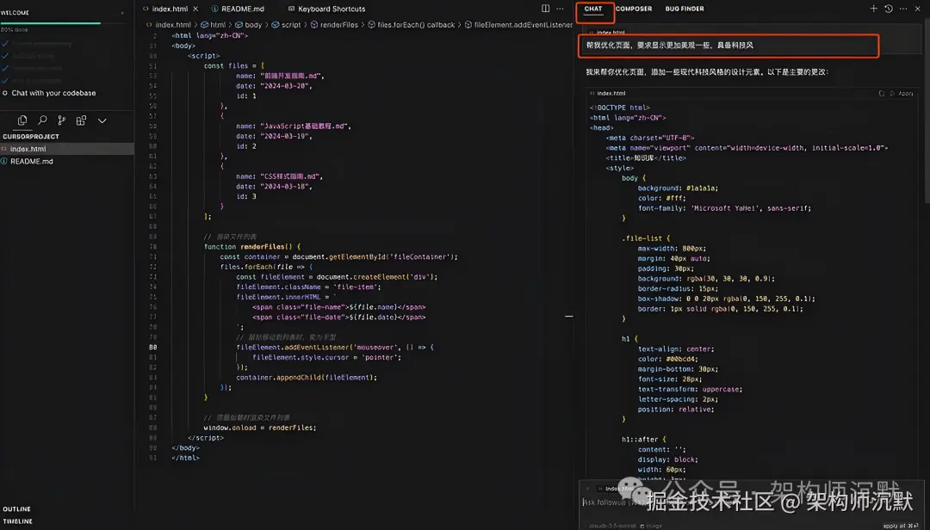Viewport: 930px width, 530px height.
Task: Collapse the CURSORPROJECT folder header
Action: (31, 136)
